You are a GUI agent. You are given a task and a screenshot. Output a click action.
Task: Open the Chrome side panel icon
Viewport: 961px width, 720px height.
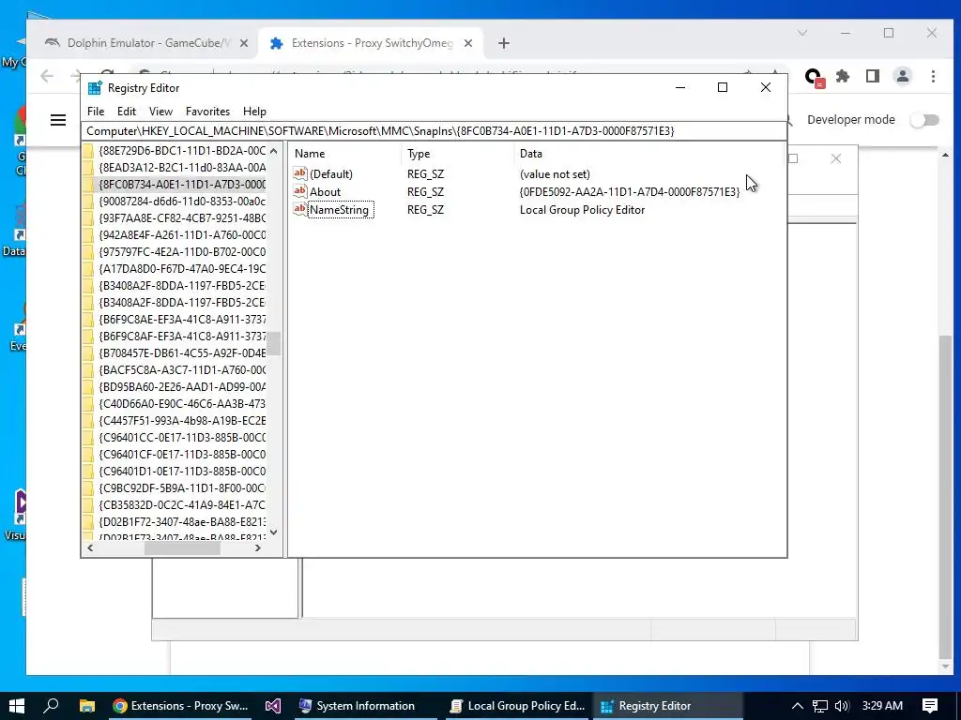pos(873,77)
